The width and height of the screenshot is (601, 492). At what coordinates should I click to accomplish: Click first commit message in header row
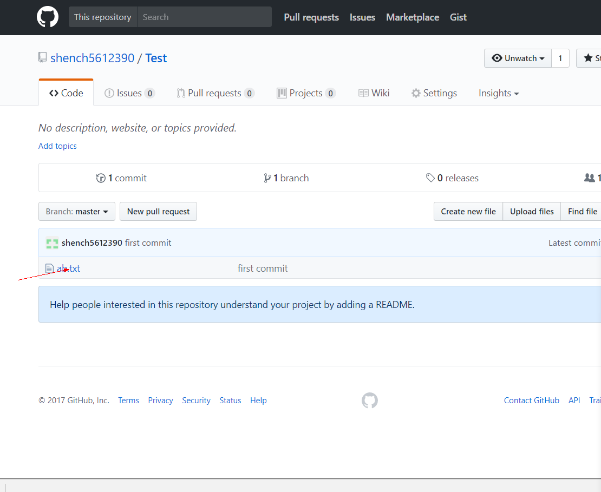[148, 243]
